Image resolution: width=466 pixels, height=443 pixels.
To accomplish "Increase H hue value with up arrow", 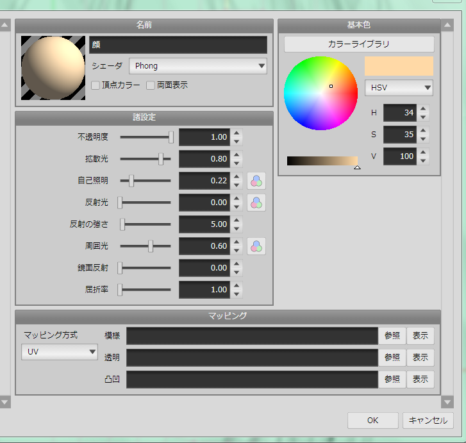I will [423, 109].
